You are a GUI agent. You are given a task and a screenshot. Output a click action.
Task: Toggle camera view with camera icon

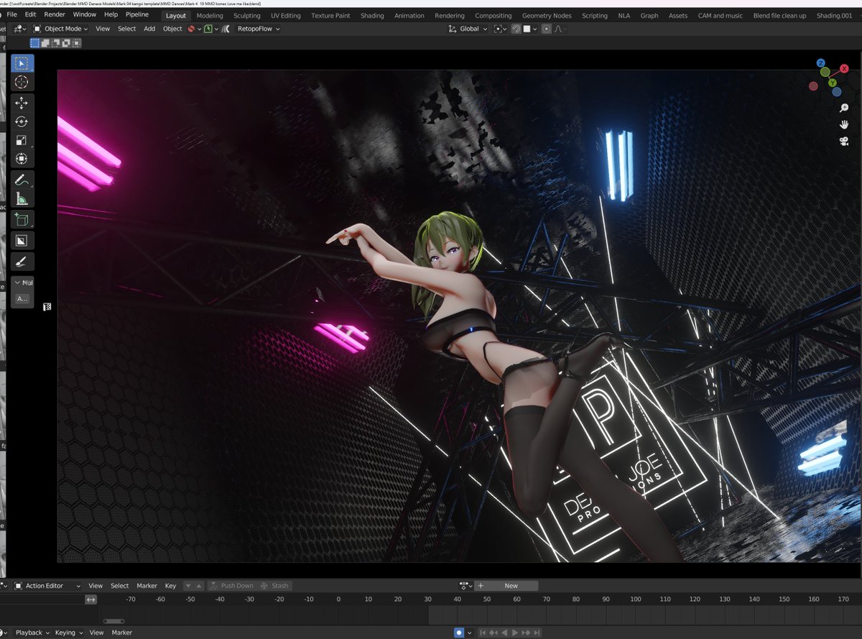pos(844,141)
